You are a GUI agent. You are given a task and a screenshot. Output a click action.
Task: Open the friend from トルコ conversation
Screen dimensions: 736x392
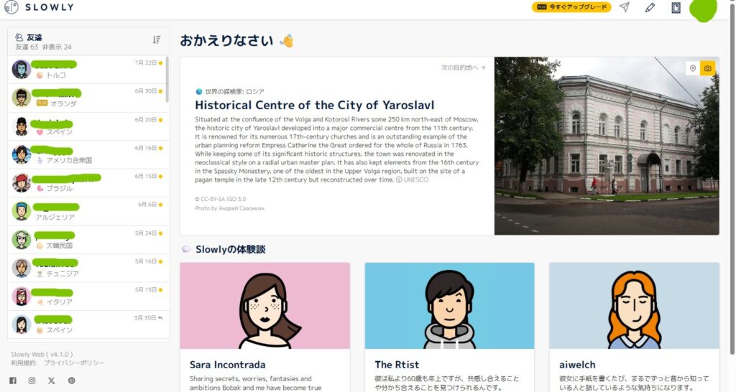pyautogui.click(x=88, y=70)
